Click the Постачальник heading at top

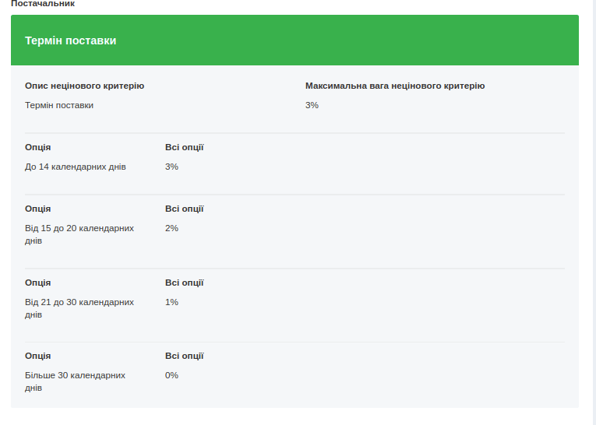point(43,4)
